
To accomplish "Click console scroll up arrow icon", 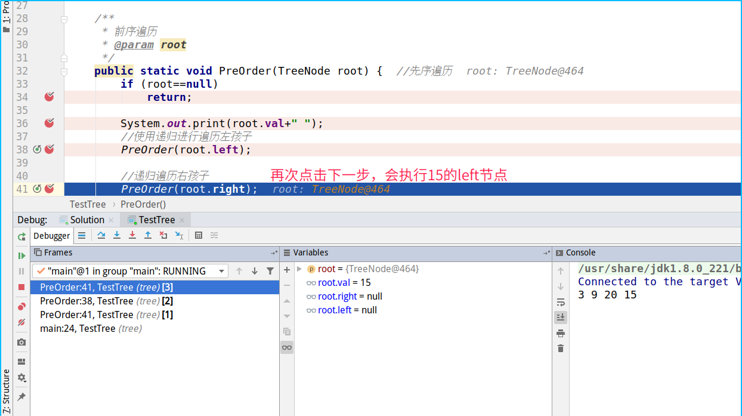I will tap(561, 271).
